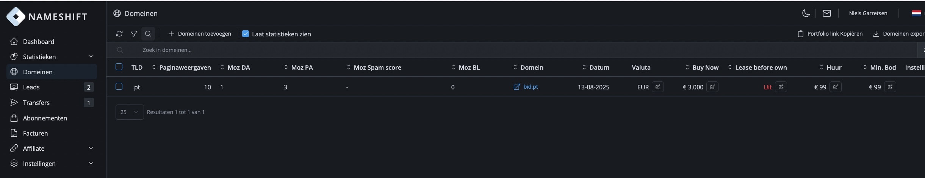The width and height of the screenshot is (925, 178).
Task: Edit the Buy Now price of bid.pt
Action: coord(712,87)
